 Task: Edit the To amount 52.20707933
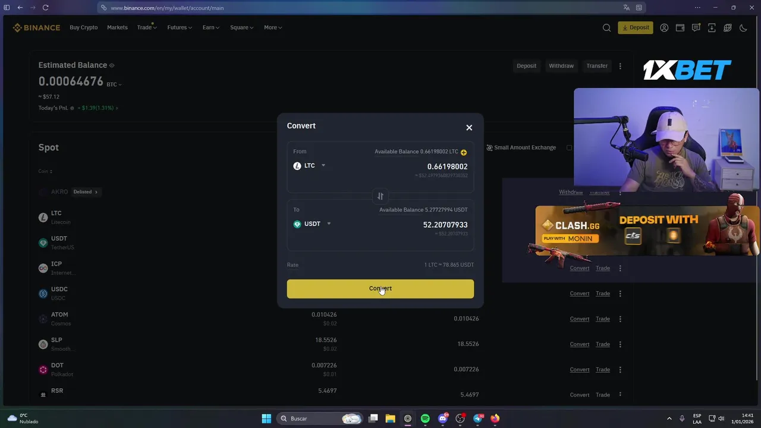tap(445, 225)
